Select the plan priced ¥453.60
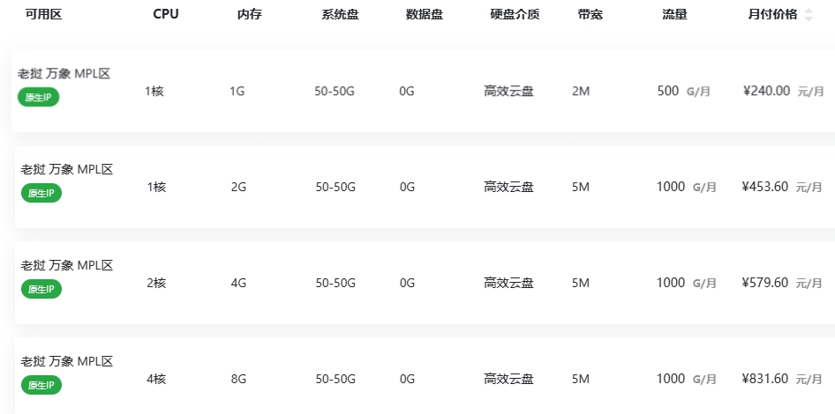835x414 pixels. 765,187
